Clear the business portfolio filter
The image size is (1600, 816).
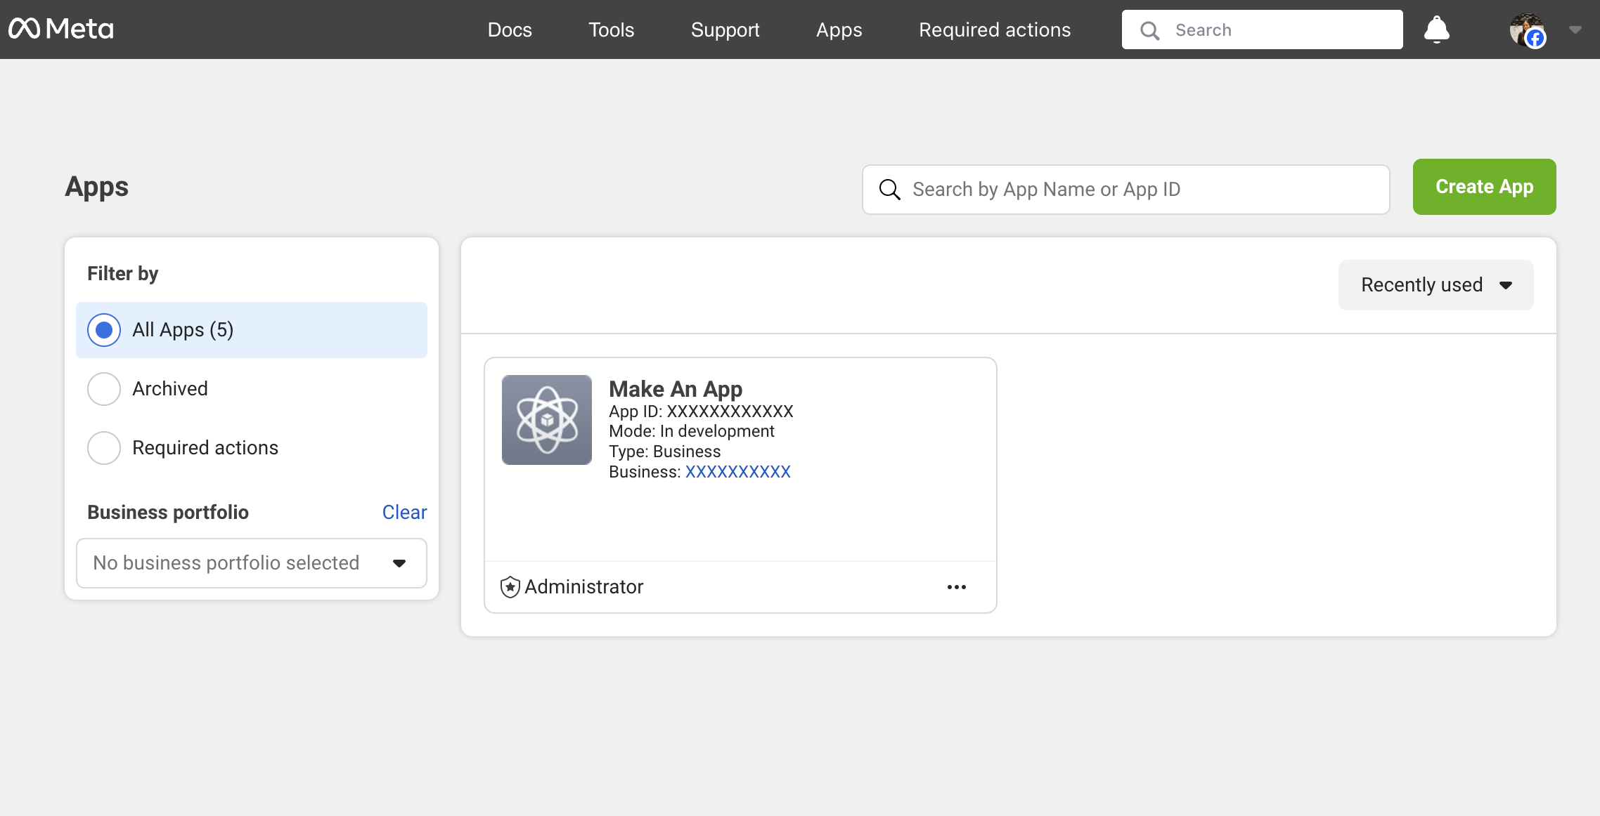(404, 513)
